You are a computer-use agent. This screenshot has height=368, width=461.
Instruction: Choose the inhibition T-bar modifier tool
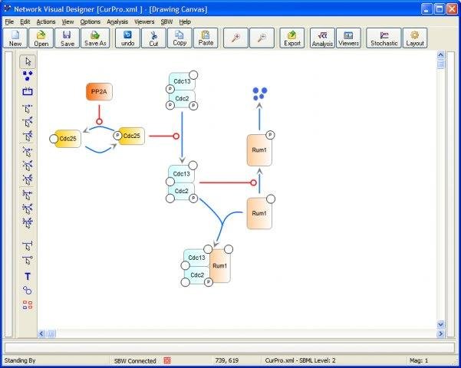pos(28,245)
